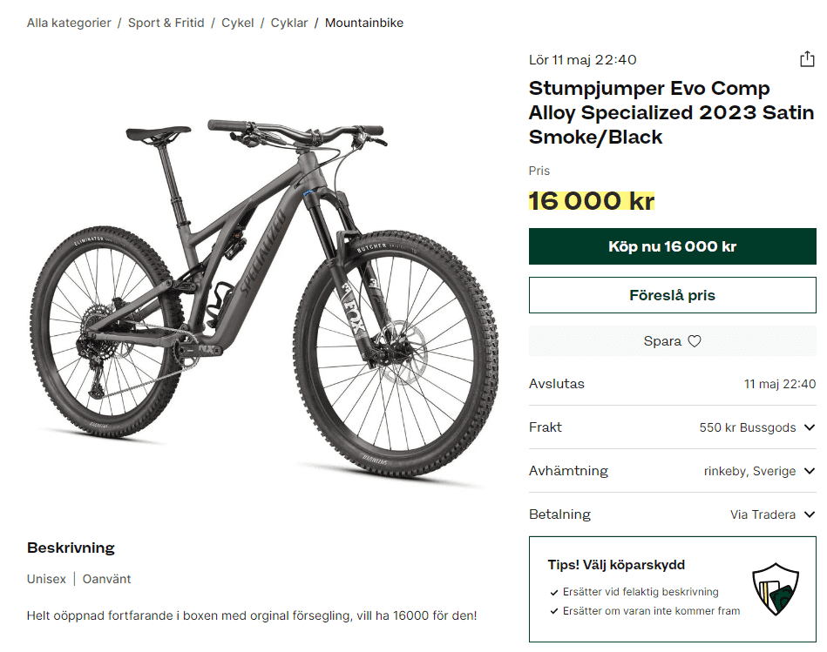Click Via Tradera payment method

(763, 514)
